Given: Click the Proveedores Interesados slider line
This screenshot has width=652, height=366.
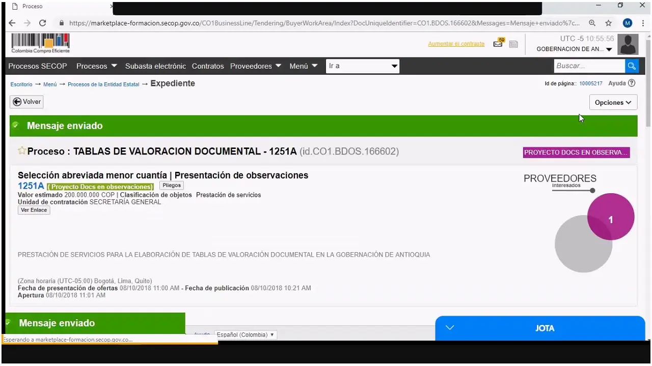Looking at the screenshot, I should [574, 191].
